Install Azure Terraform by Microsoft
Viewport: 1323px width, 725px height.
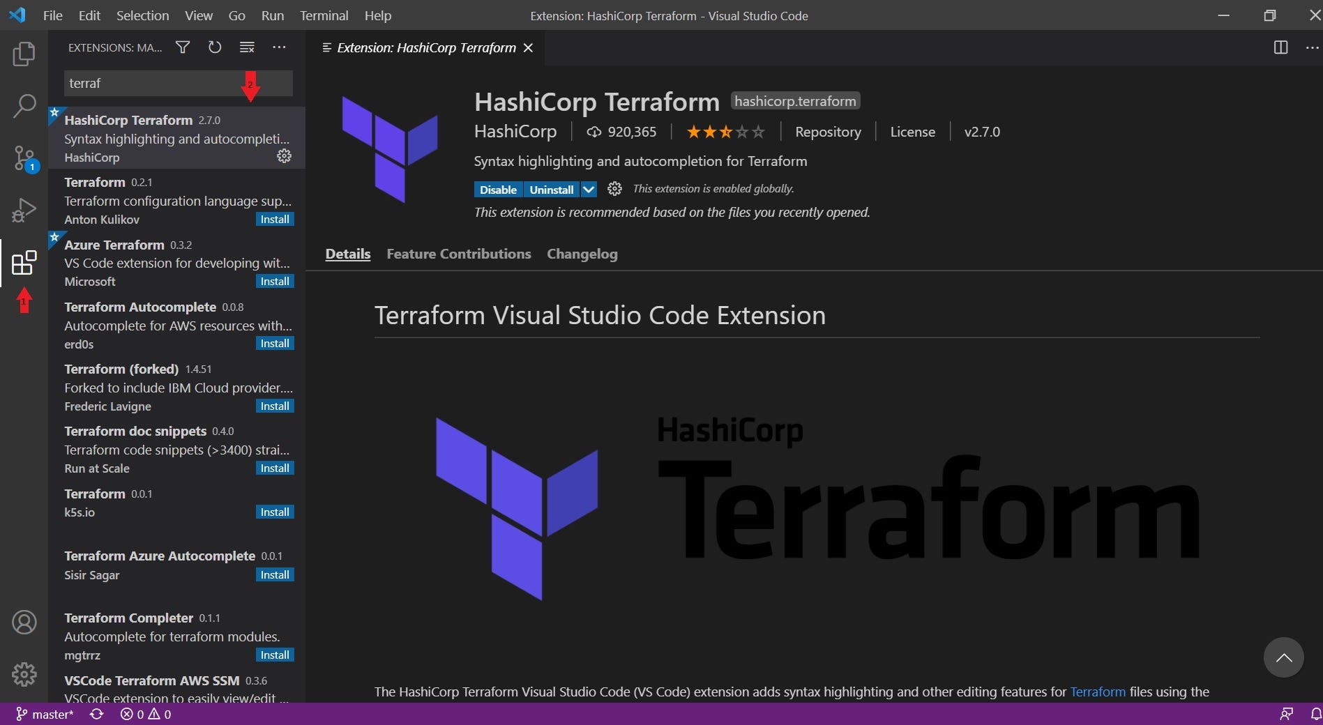coord(275,281)
